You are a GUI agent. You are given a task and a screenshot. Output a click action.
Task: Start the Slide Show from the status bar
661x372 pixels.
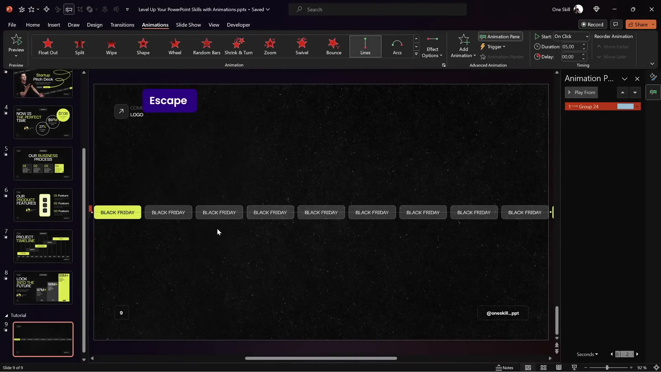click(x=574, y=368)
